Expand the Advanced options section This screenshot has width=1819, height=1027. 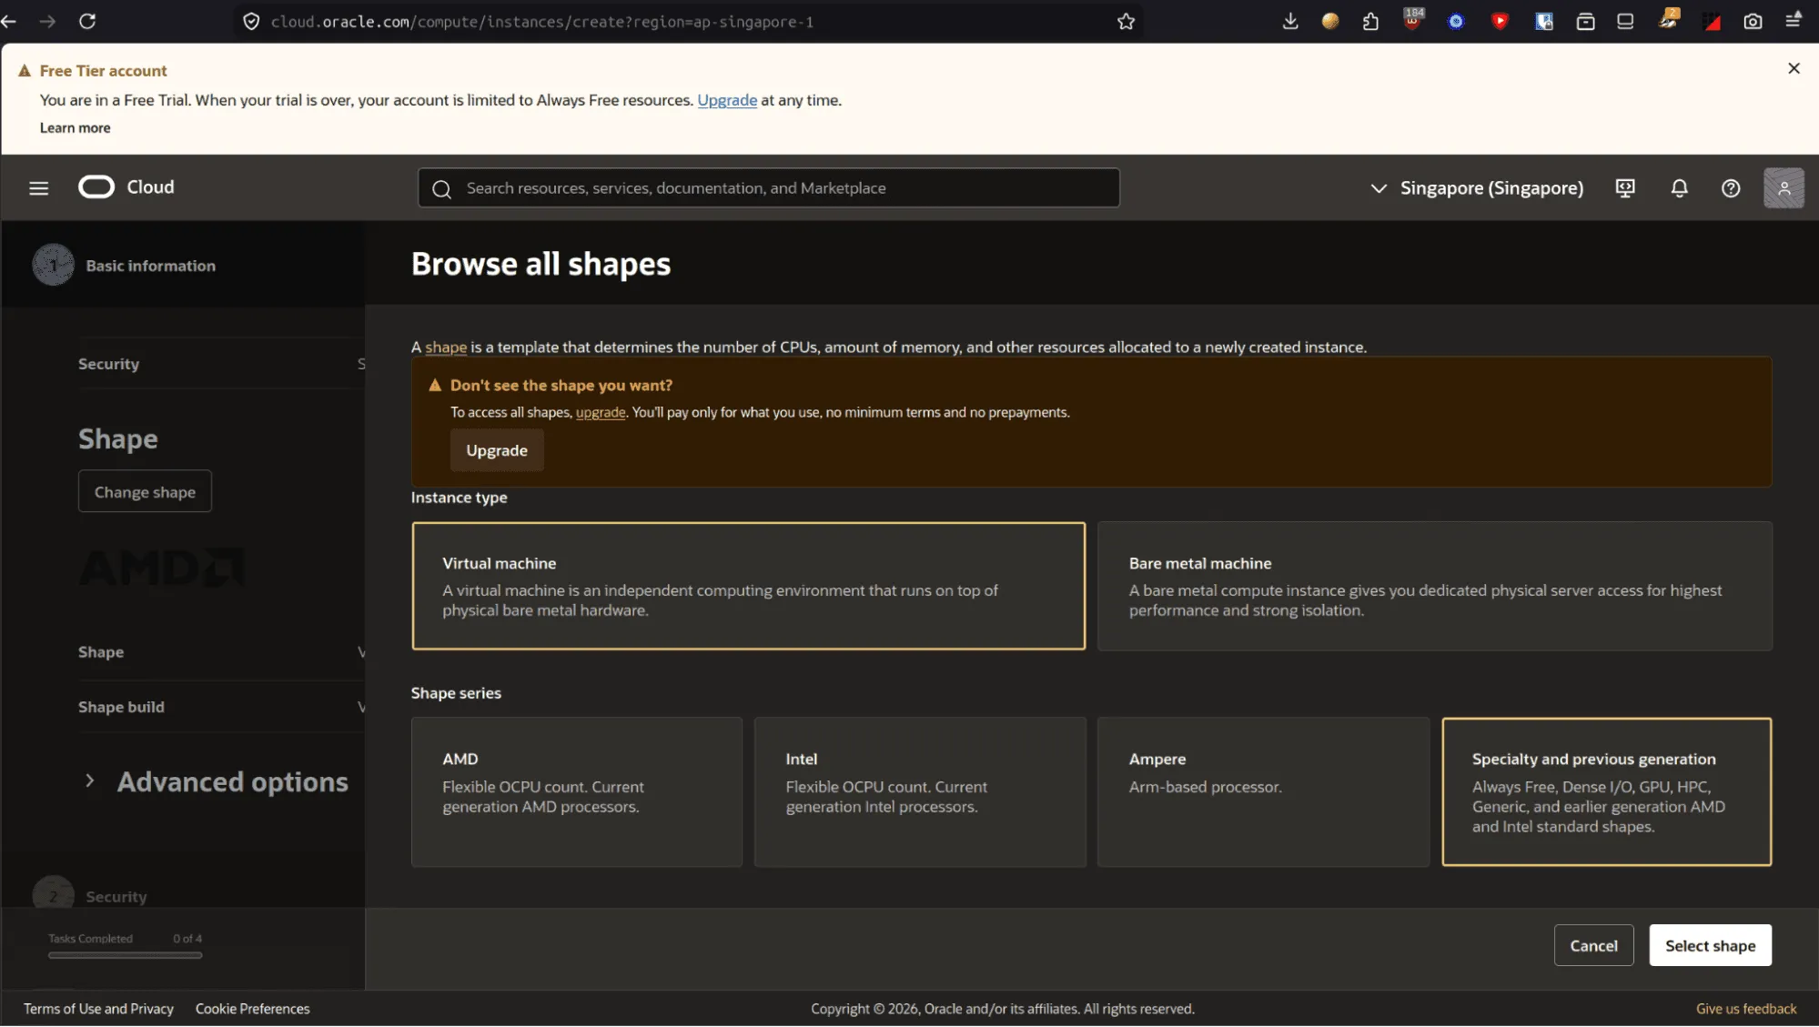tap(217, 781)
